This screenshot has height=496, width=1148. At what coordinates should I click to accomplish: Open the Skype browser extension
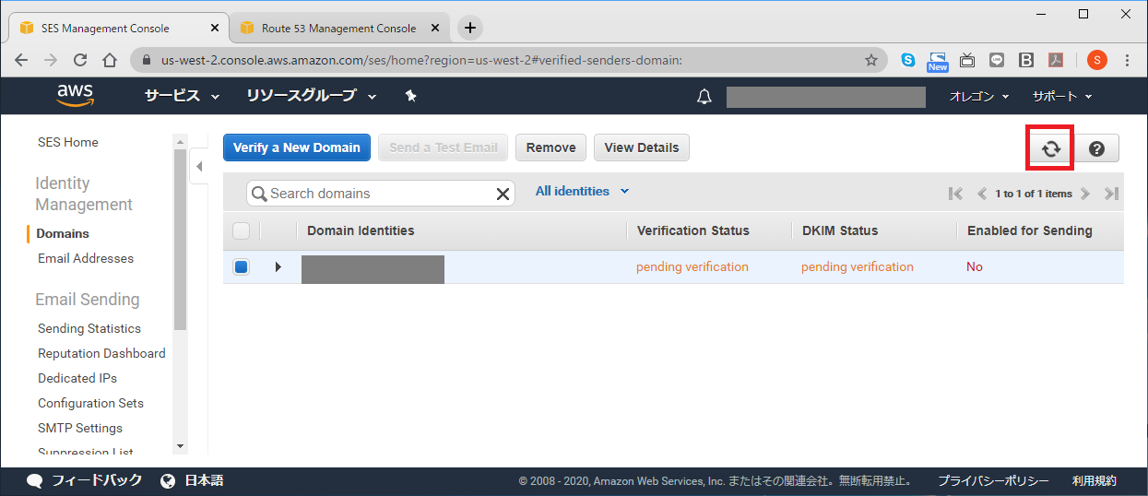tap(908, 60)
